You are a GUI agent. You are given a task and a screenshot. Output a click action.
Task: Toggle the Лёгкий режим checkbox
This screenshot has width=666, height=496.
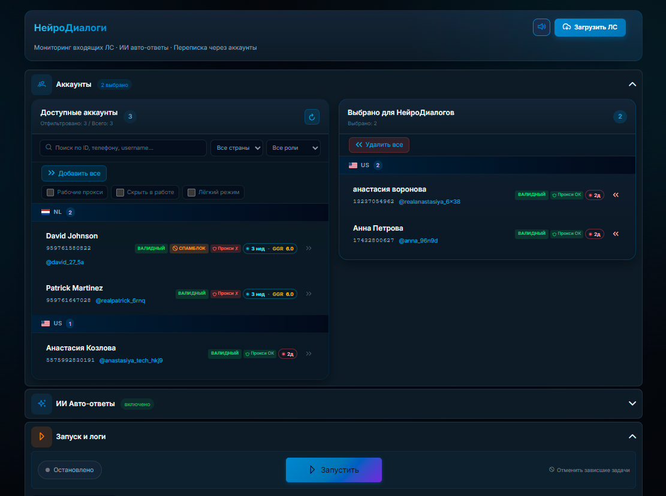click(192, 192)
